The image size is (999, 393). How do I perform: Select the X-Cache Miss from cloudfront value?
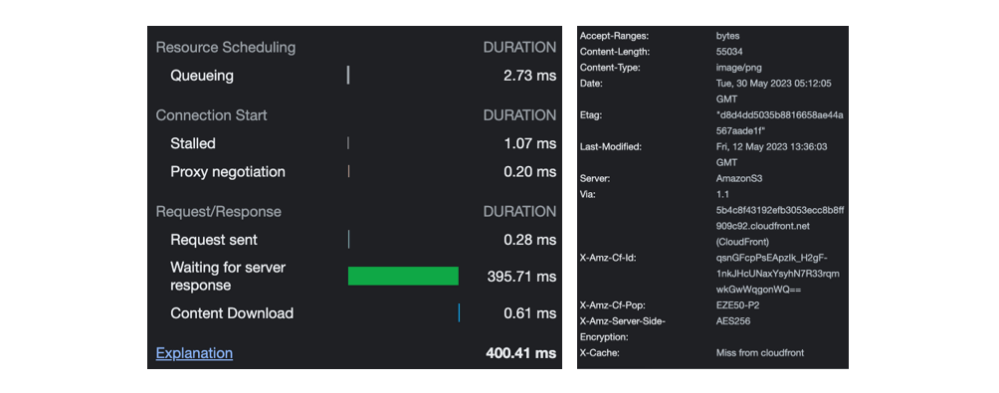tap(760, 353)
